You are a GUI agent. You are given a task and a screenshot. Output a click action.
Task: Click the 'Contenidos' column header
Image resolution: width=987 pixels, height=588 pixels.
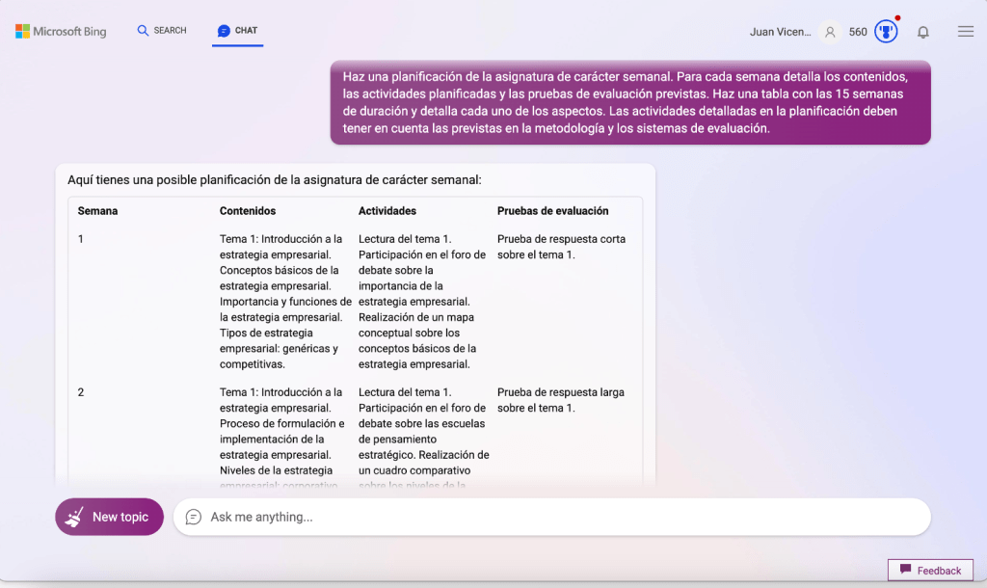pyautogui.click(x=248, y=211)
